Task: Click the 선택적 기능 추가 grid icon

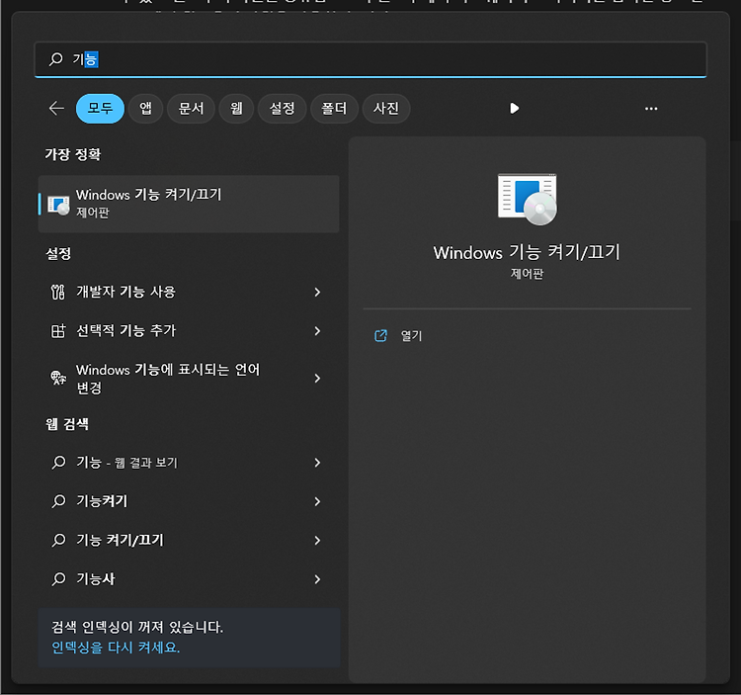Action: [58, 331]
